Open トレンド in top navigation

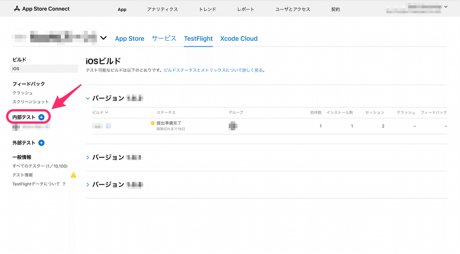pos(208,9)
